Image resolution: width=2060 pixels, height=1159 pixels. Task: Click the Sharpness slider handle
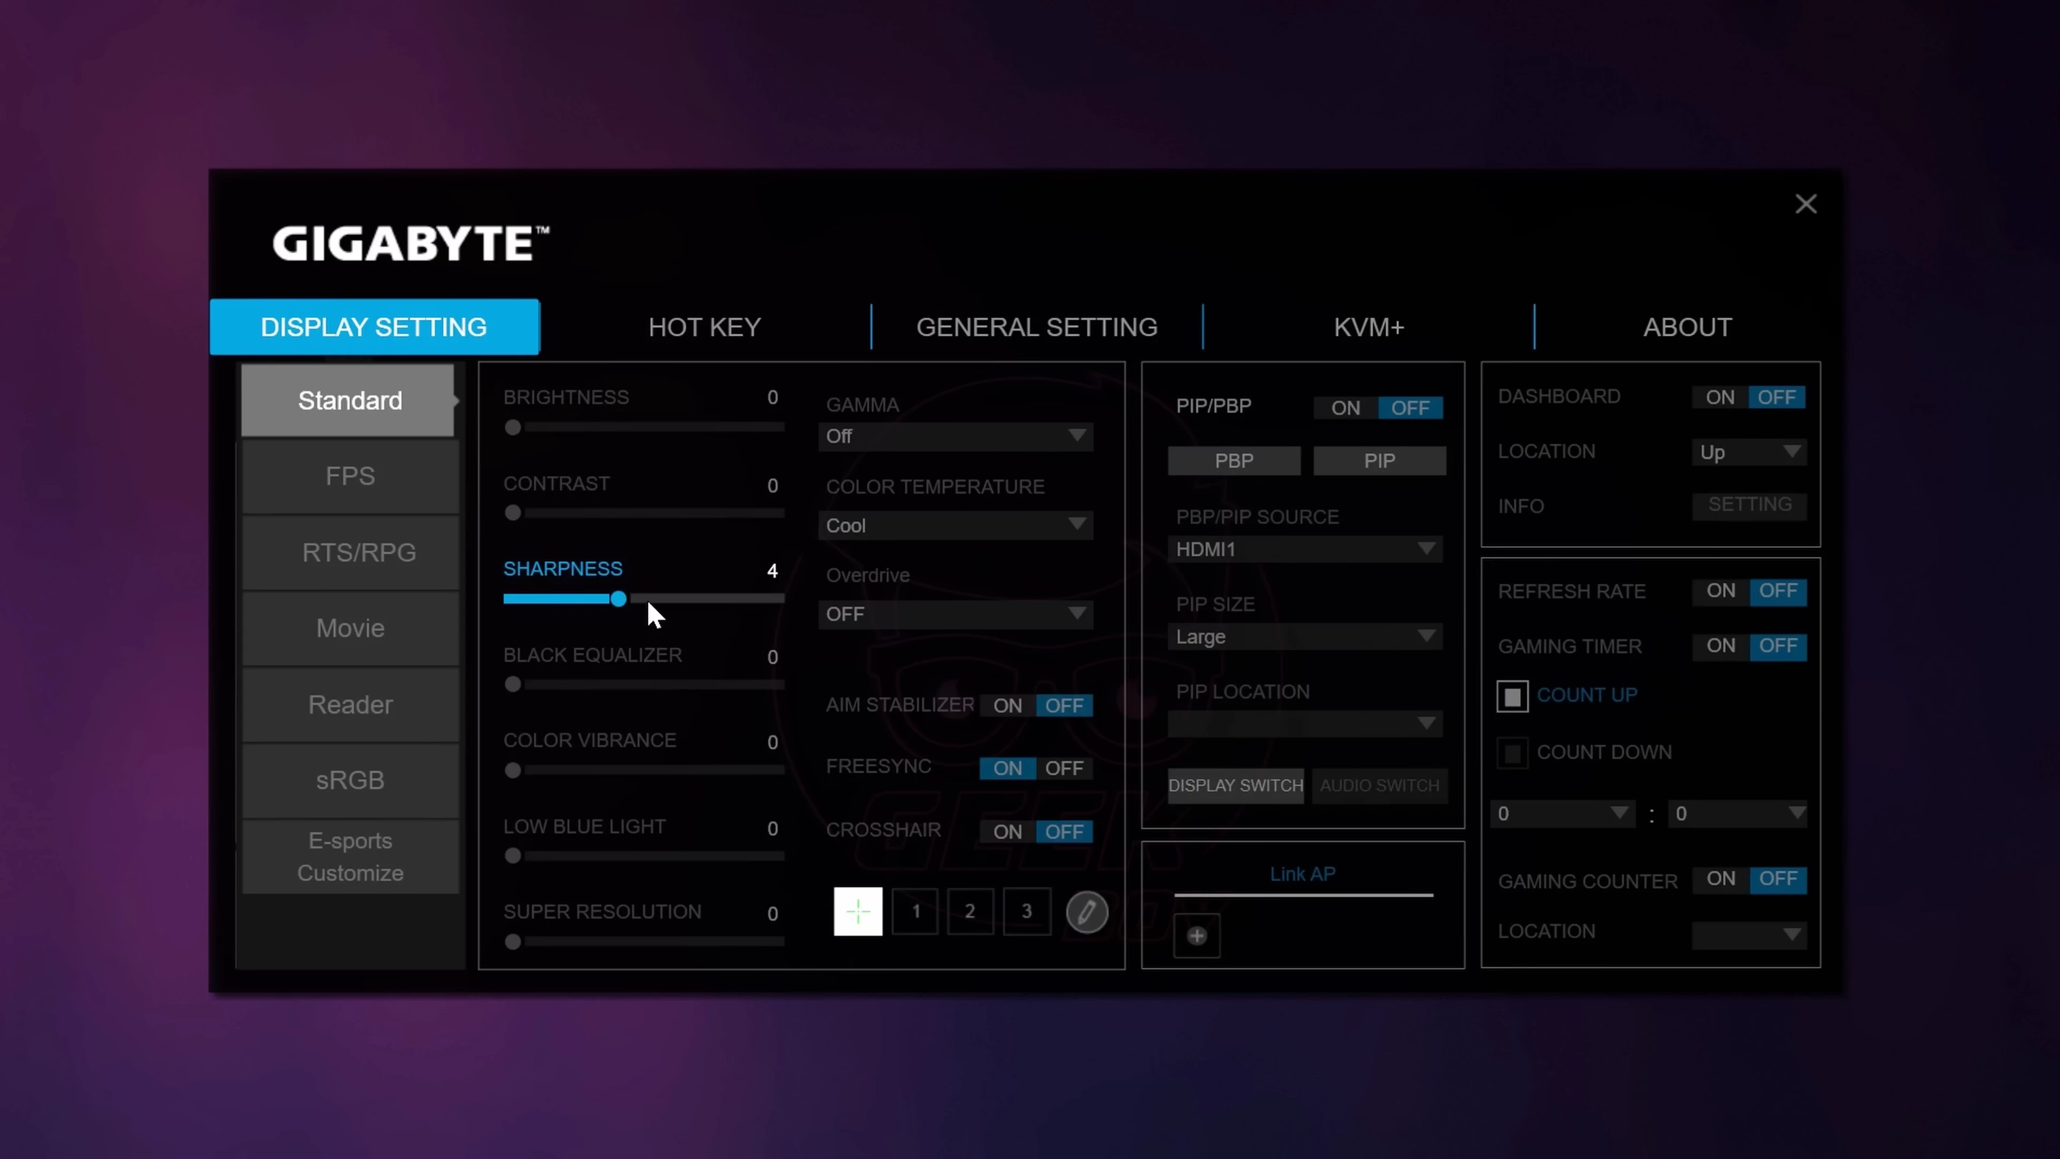[x=618, y=599]
